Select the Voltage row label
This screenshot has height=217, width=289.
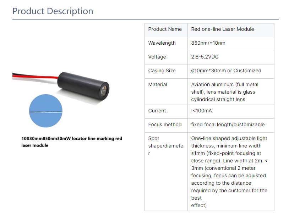157,57
